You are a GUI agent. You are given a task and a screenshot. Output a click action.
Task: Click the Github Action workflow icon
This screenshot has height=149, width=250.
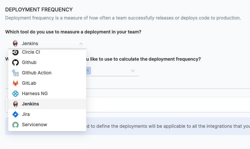[16, 73]
